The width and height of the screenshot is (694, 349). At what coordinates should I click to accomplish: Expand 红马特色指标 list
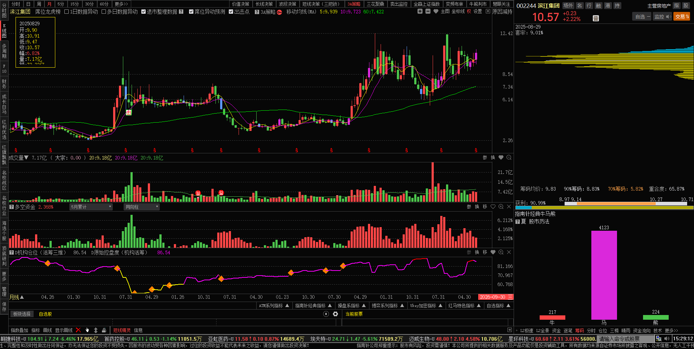pos(464,306)
